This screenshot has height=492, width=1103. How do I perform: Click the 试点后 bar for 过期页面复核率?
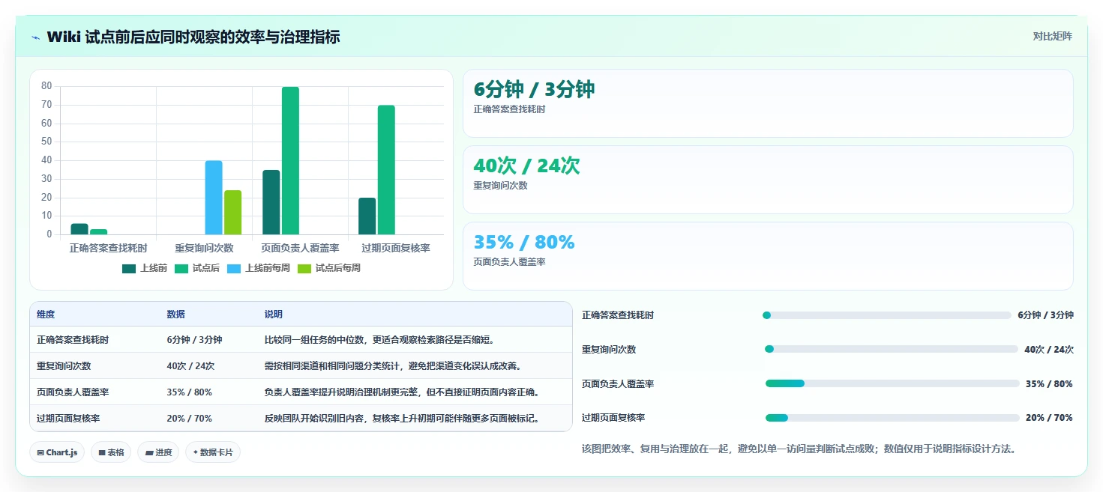coord(386,170)
